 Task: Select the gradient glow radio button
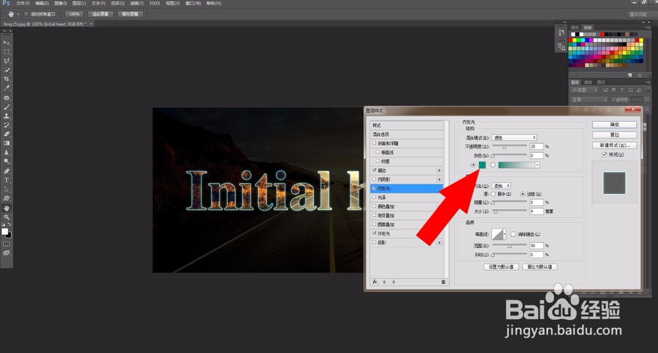coord(493,165)
